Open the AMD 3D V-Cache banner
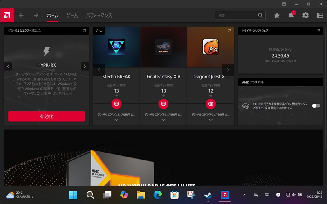327x204 pixels. [163, 157]
